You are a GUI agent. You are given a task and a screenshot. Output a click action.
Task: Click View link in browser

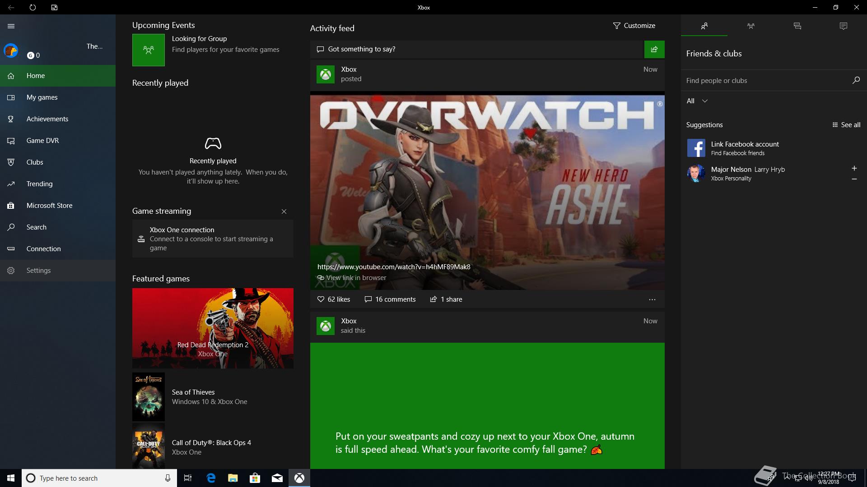(352, 278)
